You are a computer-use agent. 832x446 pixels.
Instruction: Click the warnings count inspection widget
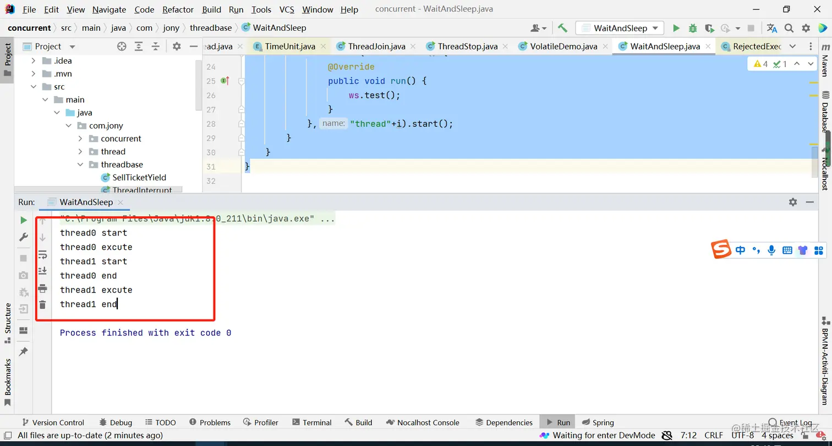[760, 64]
